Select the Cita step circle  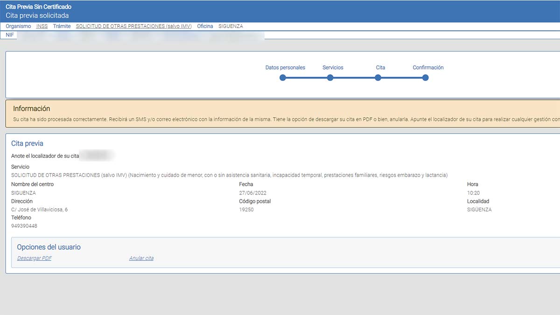[x=378, y=77]
